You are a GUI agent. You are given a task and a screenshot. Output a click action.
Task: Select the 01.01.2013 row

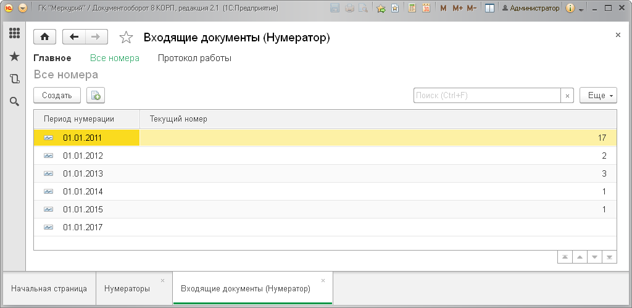coord(325,174)
